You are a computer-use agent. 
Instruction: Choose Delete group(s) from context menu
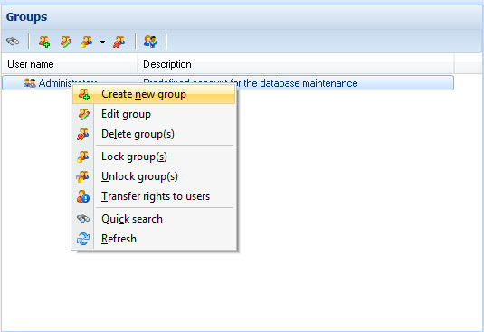tap(154, 134)
